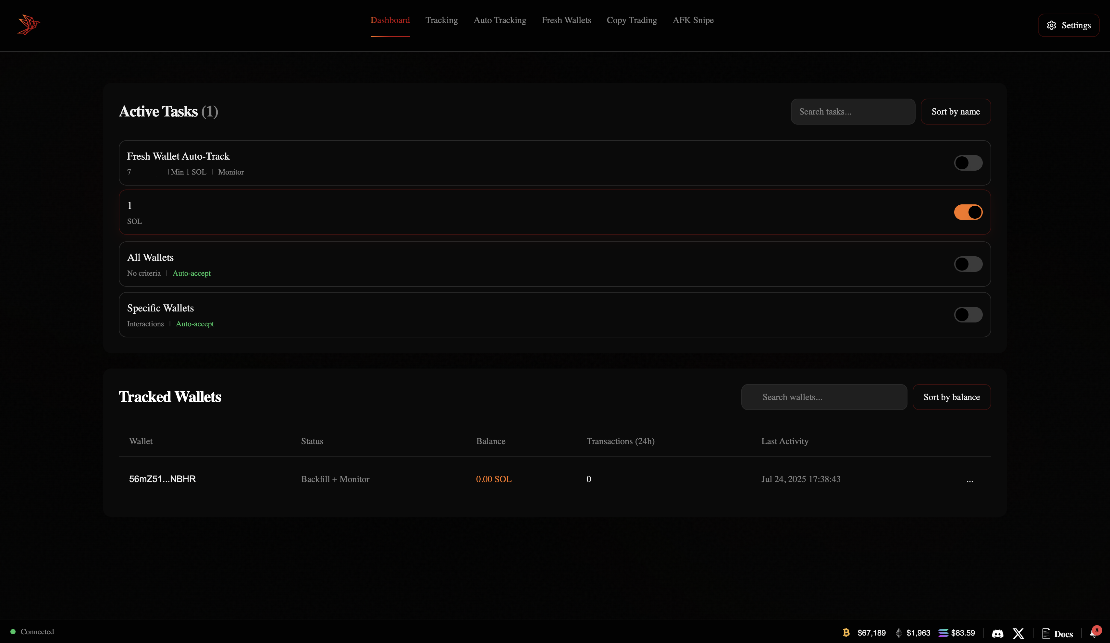Select wallet 56mZ51...NBHR in Tracked Wallets
The width and height of the screenshot is (1110, 643).
pos(162,479)
